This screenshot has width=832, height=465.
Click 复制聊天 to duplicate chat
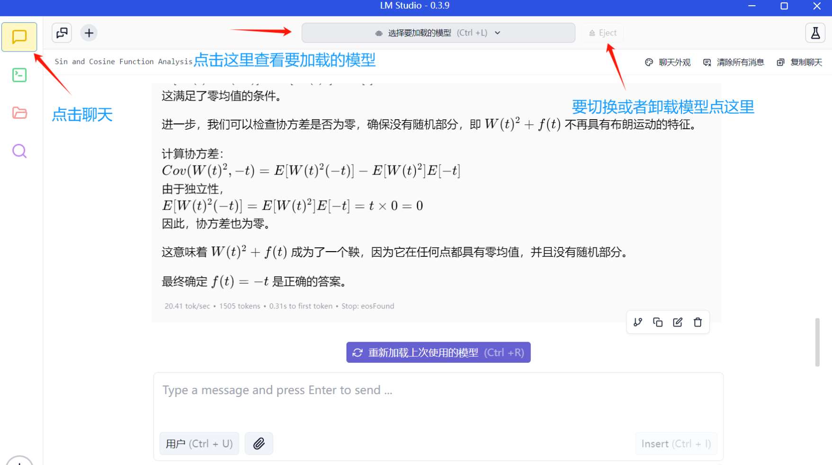tap(800, 62)
